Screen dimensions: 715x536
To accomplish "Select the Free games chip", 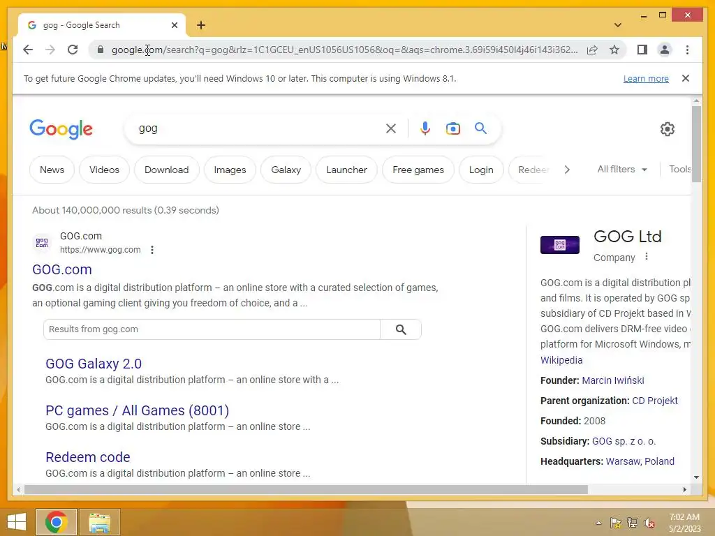I will (x=418, y=170).
